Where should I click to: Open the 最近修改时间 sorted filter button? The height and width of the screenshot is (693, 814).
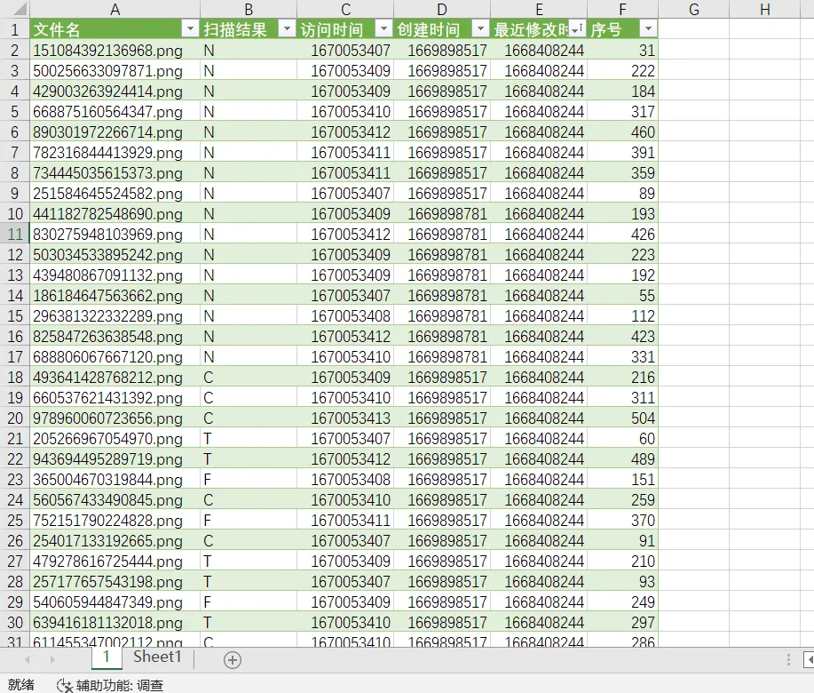click(577, 29)
